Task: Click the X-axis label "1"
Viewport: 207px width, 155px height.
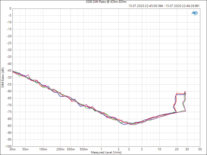Action: click(x=101, y=149)
